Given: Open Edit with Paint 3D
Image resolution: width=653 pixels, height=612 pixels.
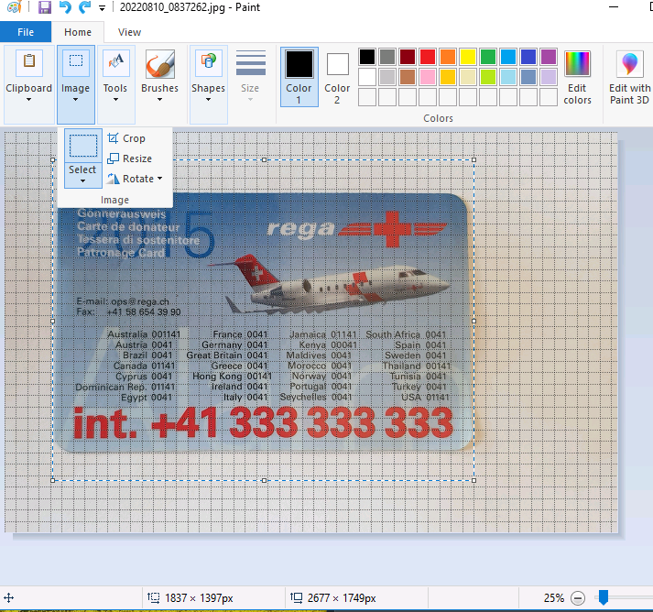Looking at the screenshot, I should [x=629, y=78].
